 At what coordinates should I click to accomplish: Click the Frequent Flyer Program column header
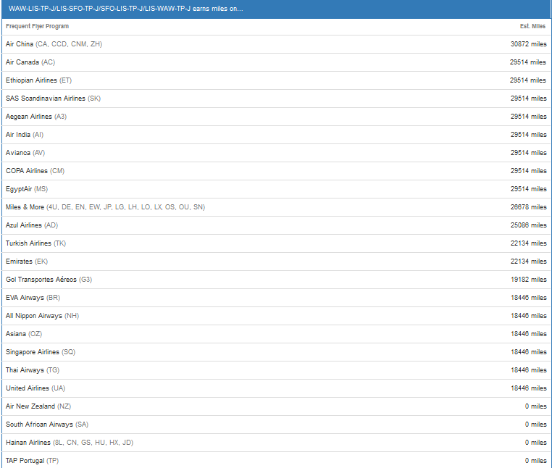[38, 26]
